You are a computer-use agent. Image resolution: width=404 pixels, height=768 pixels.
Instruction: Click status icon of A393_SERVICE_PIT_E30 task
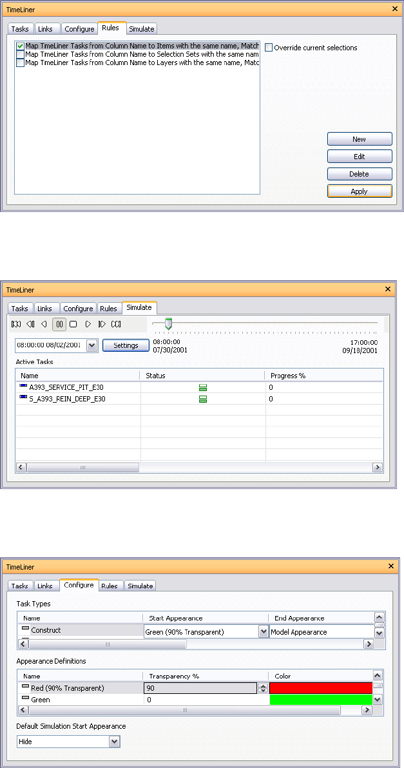[x=203, y=387]
